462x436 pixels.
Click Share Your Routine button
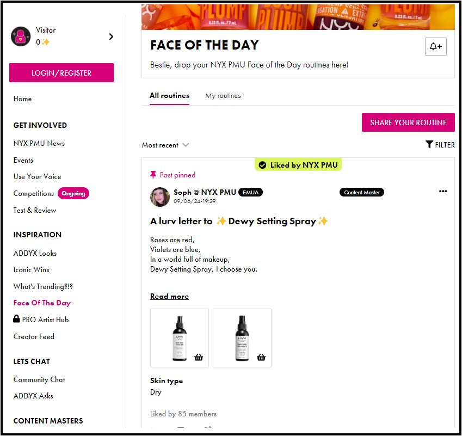(408, 122)
